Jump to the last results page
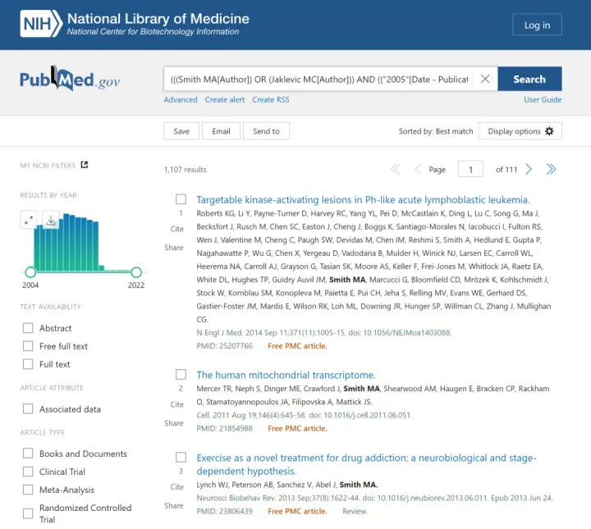The height and width of the screenshot is (529, 591). pyautogui.click(x=551, y=169)
